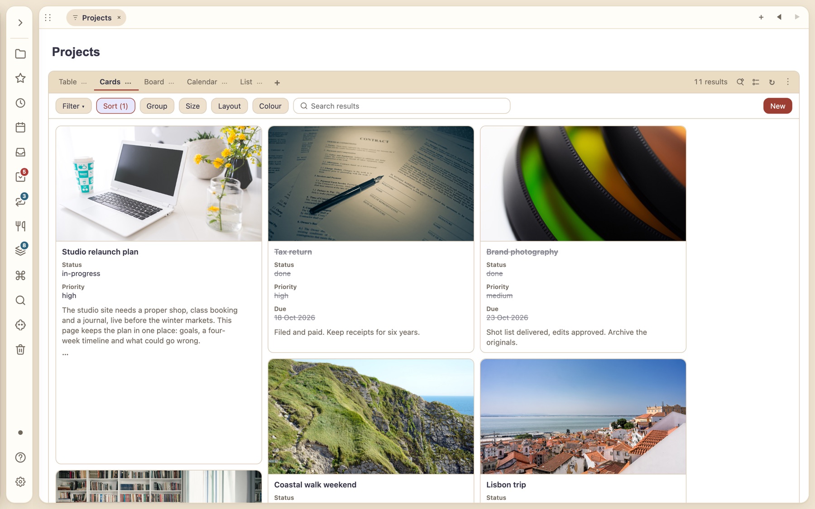Open the settings gear icon
815x509 pixels.
20,482
